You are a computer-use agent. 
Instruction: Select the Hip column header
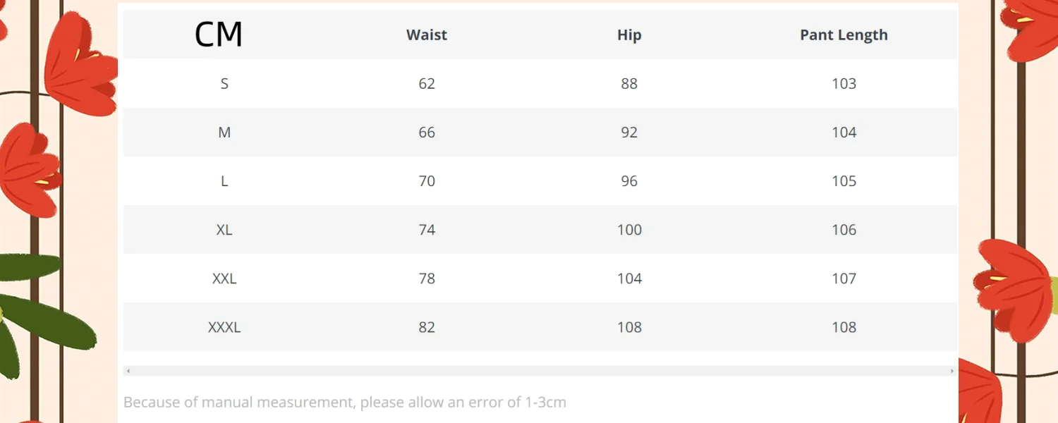(x=629, y=35)
